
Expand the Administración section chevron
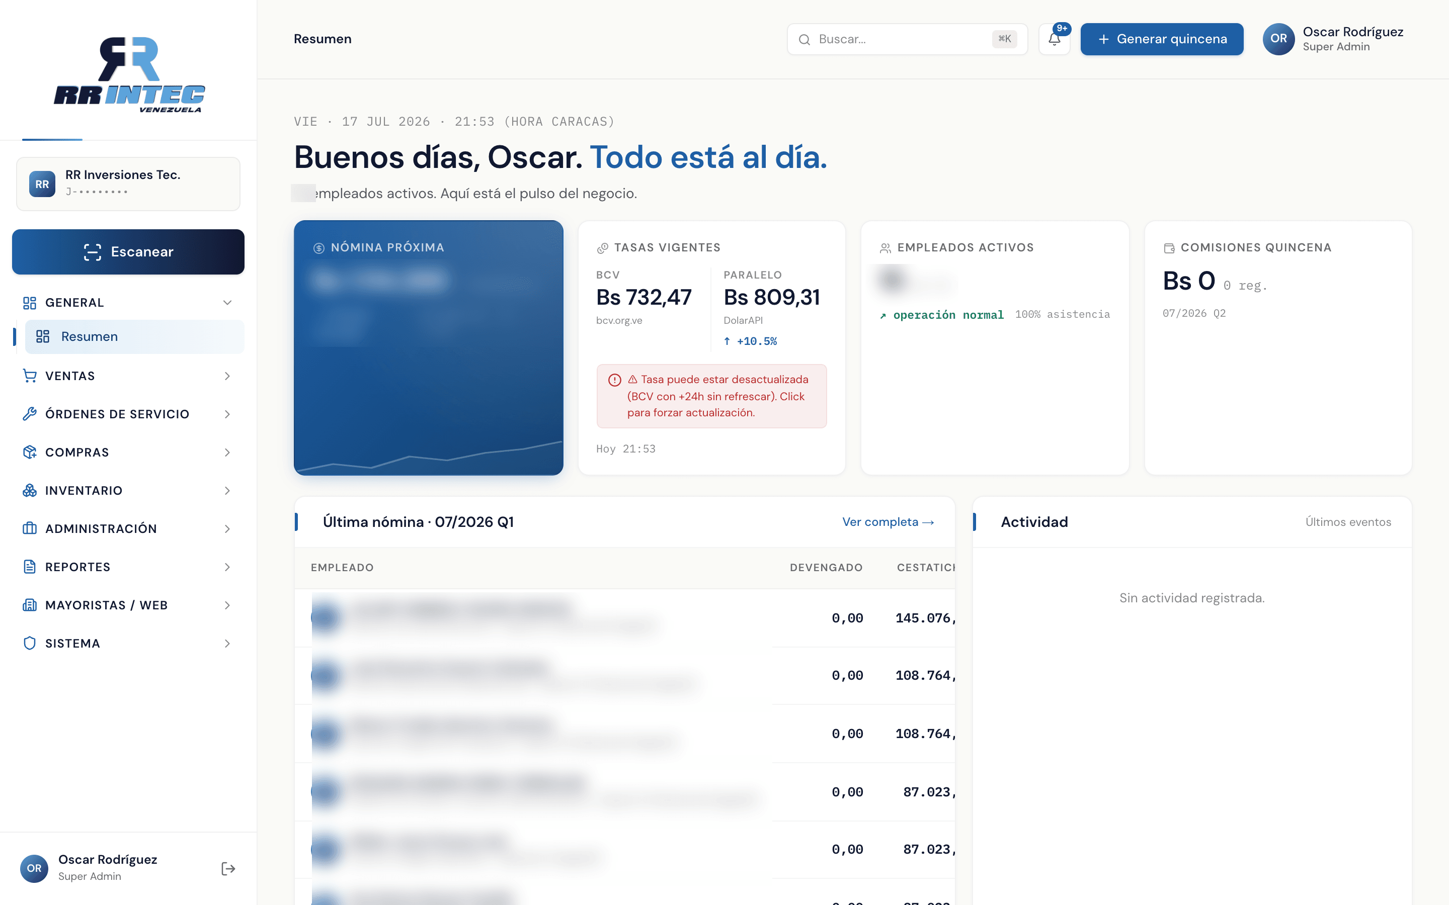tap(227, 528)
